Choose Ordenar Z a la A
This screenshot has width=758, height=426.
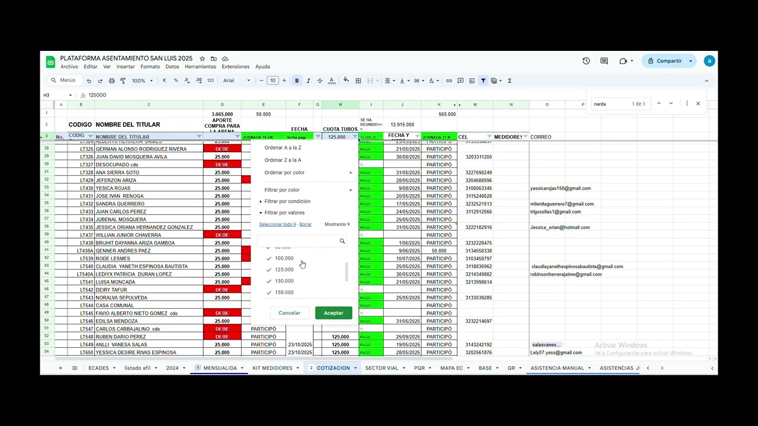pos(283,160)
